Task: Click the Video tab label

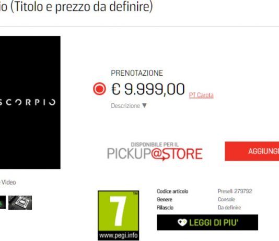Action: click(x=8, y=183)
